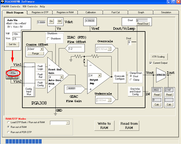
Task: Click the Set Vin button
Action: tap(13, 44)
